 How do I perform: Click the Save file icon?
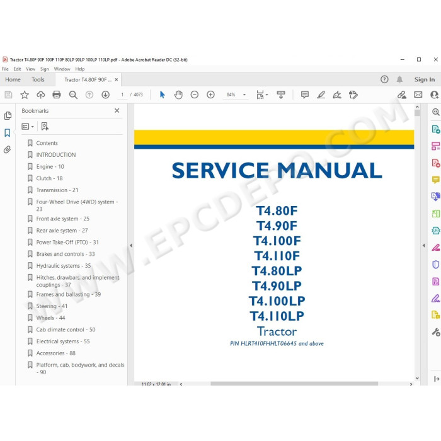point(8,94)
